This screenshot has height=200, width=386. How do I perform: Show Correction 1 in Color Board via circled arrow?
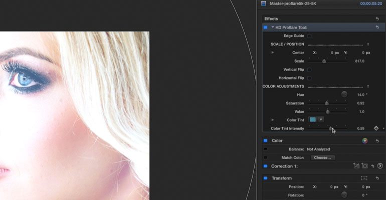tap(380, 166)
